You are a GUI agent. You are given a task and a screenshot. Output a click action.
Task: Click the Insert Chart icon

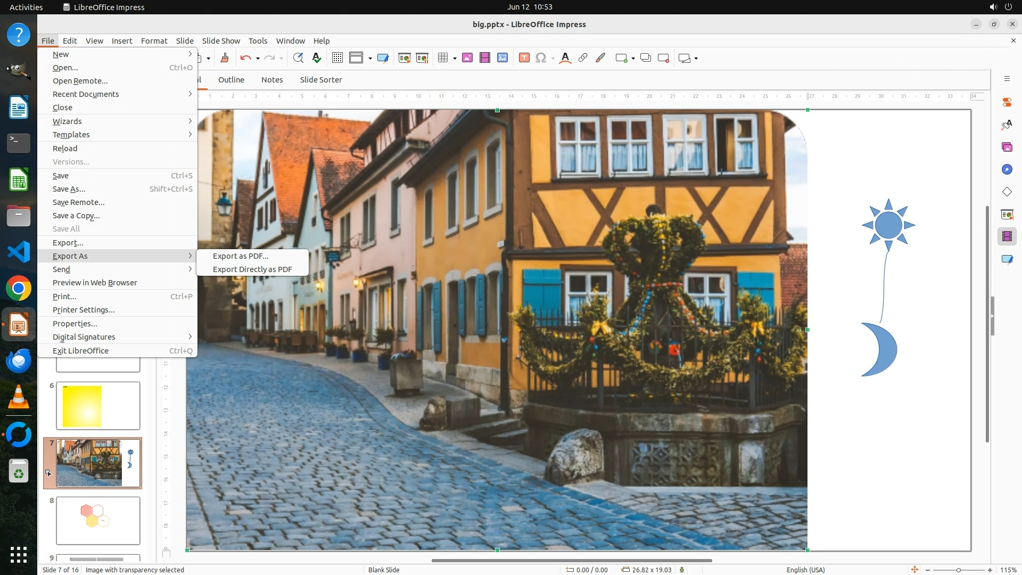(x=502, y=58)
